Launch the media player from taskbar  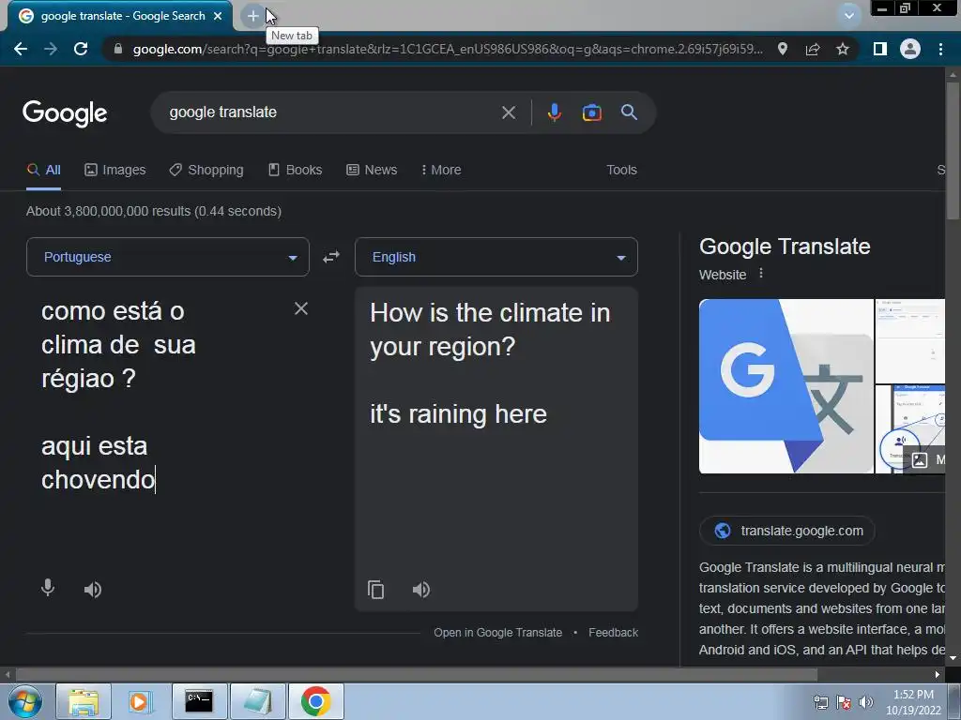pyautogui.click(x=140, y=701)
